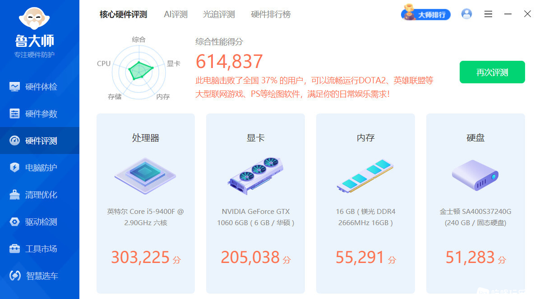535x299 pixels.
Task: Click the 内存 label on radar chart
Action: coord(163,97)
